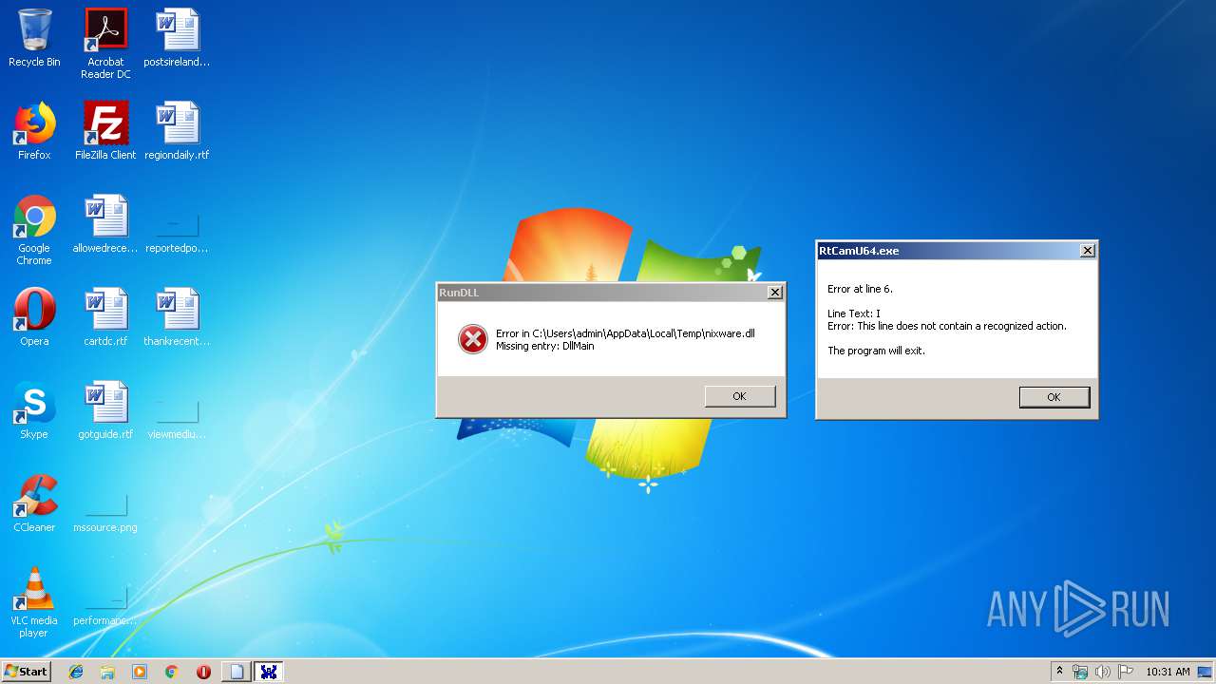Select gotguide.rtf file icon
The height and width of the screenshot is (684, 1216).
[105, 410]
